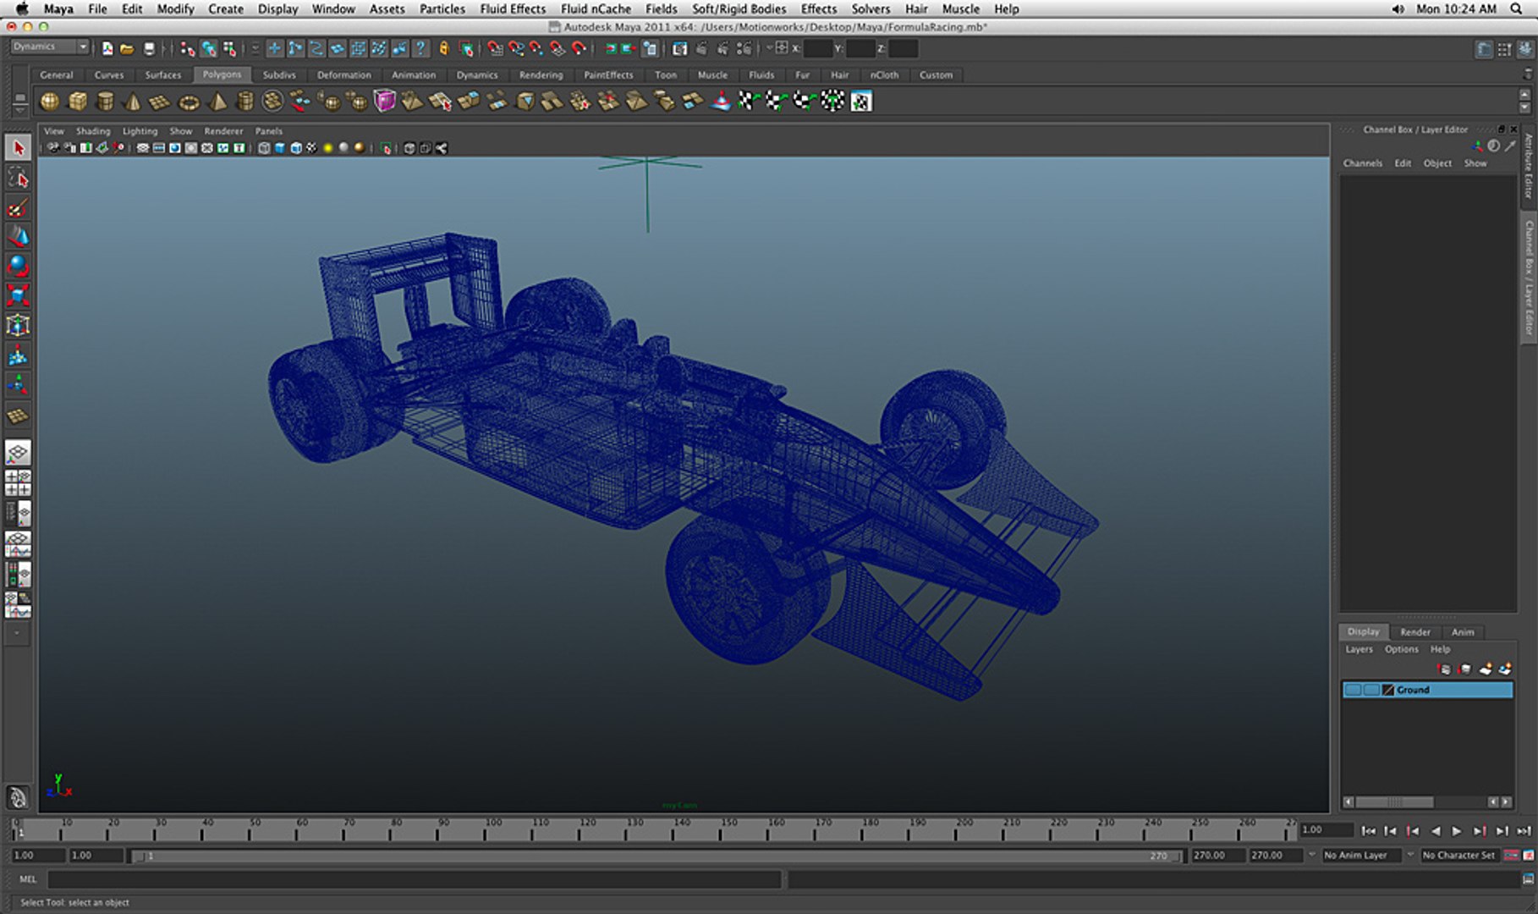Open the Fluid Effects menu
Image resolution: width=1538 pixels, height=914 pixels.
[513, 8]
